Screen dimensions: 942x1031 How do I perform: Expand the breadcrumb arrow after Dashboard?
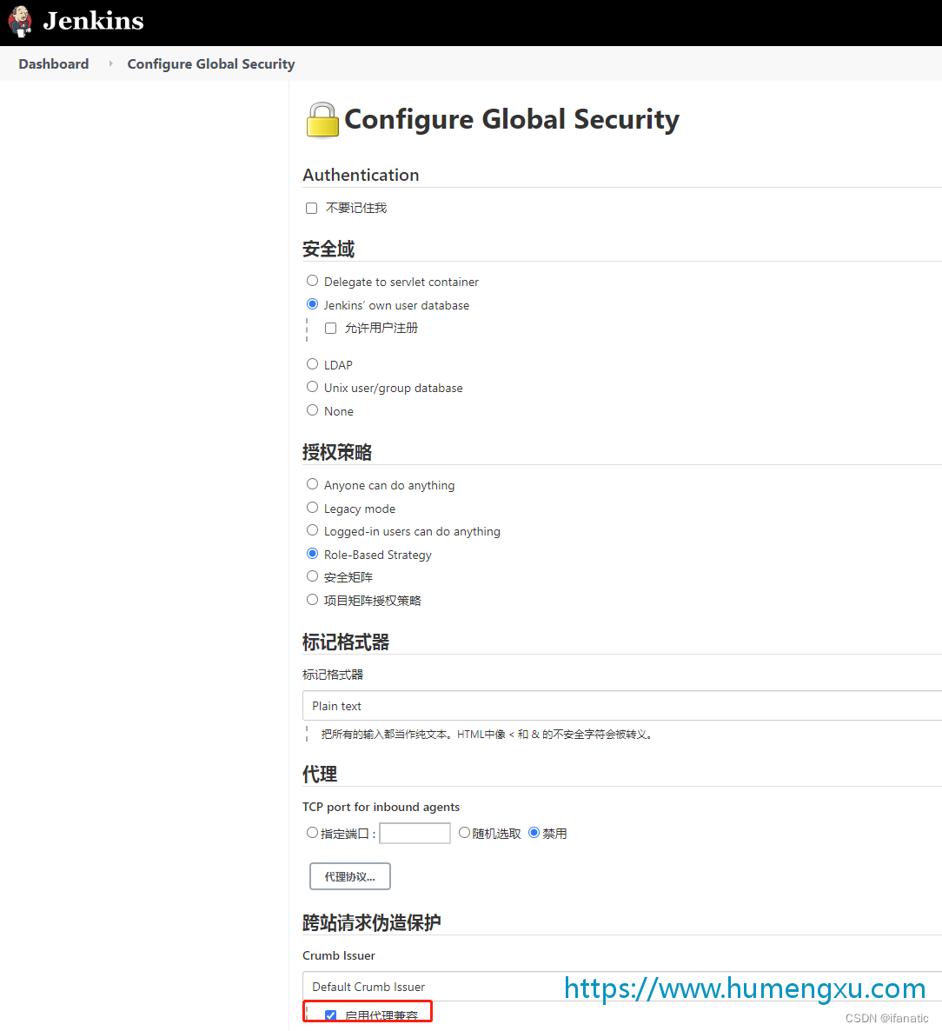pyautogui.click(x=110, y=63)
